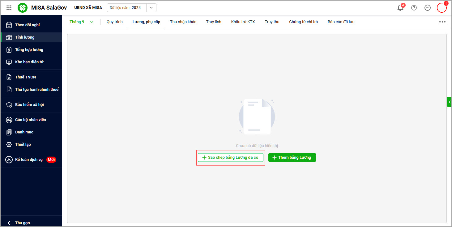Viewport: 452px width, 227px height.
Task: Expand the Dữ liệu năm 2024 dropdown
Action: [x=151, y=8]
